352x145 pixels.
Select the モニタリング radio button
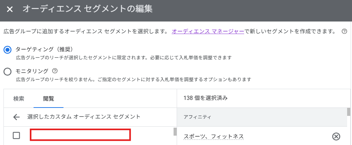pyautogui.click(x=8, y=71)
